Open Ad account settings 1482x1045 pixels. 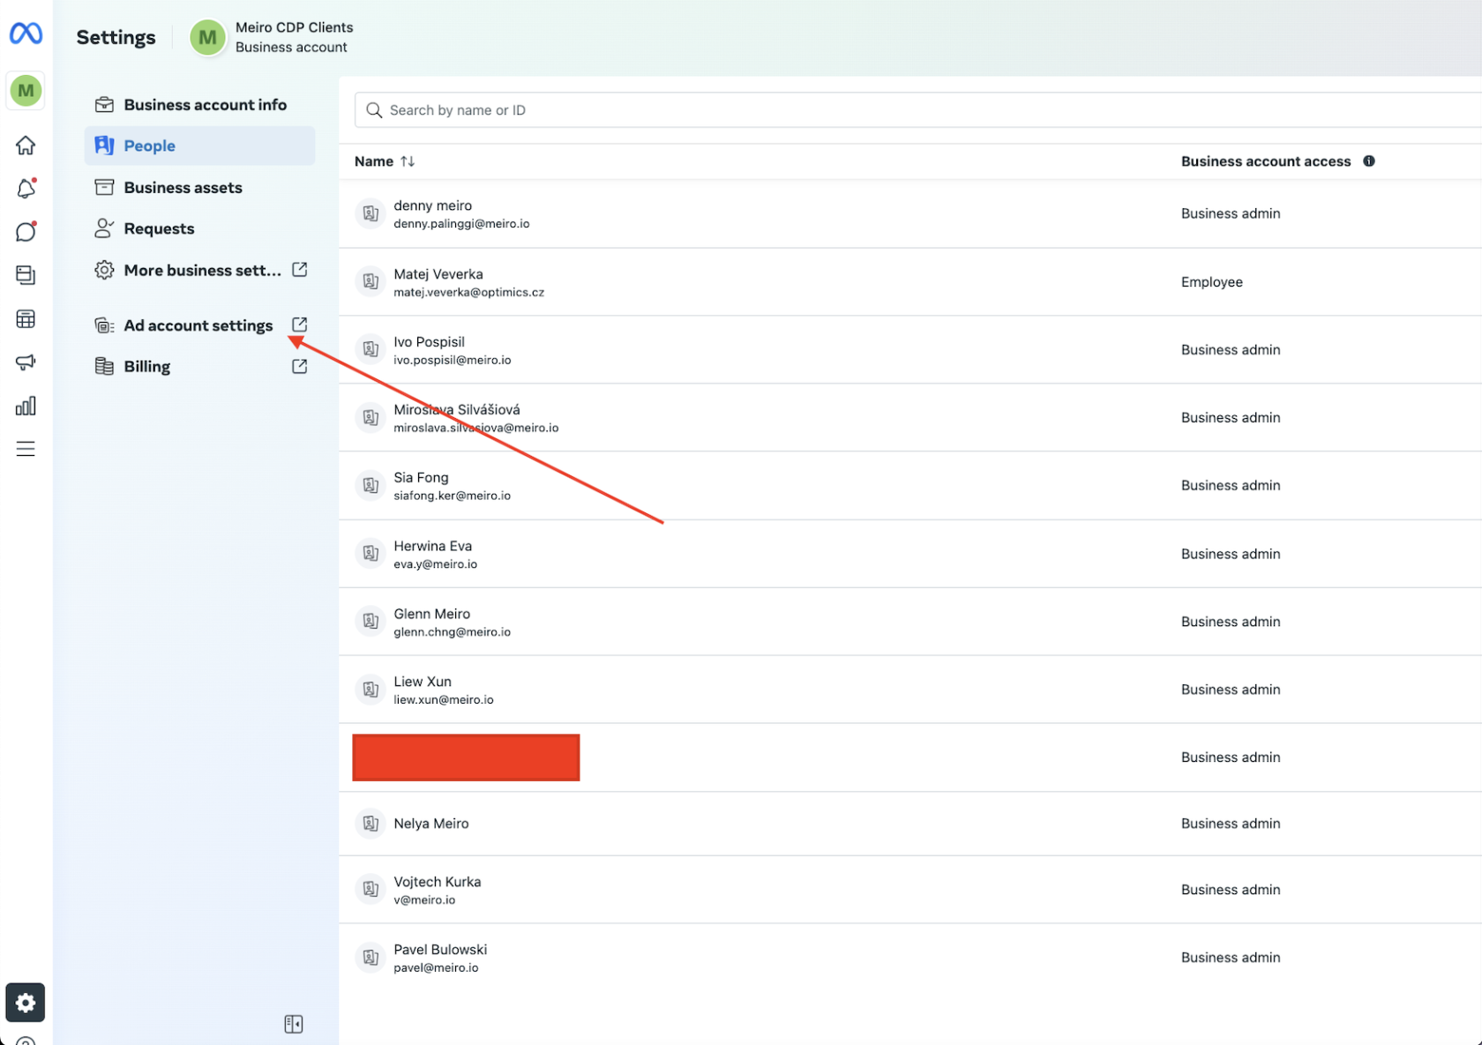coord(199,325)
